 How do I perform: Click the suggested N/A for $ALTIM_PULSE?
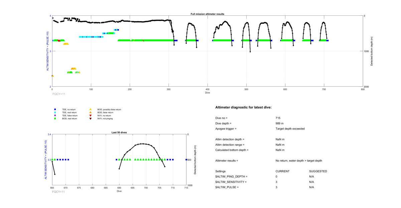click(311, 187)
